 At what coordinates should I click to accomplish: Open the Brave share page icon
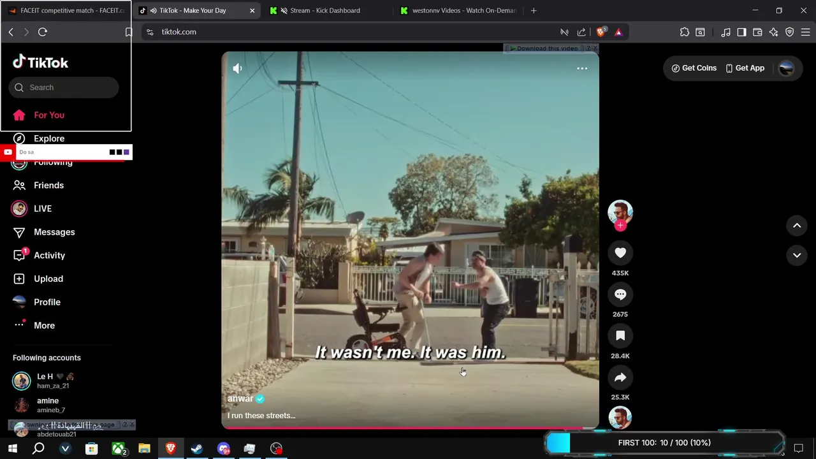click(x=581, y=32)
